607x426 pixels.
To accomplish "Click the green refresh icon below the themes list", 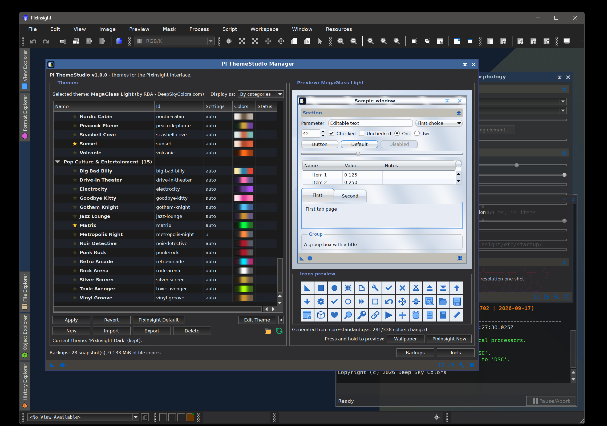I will pos(279,331).
